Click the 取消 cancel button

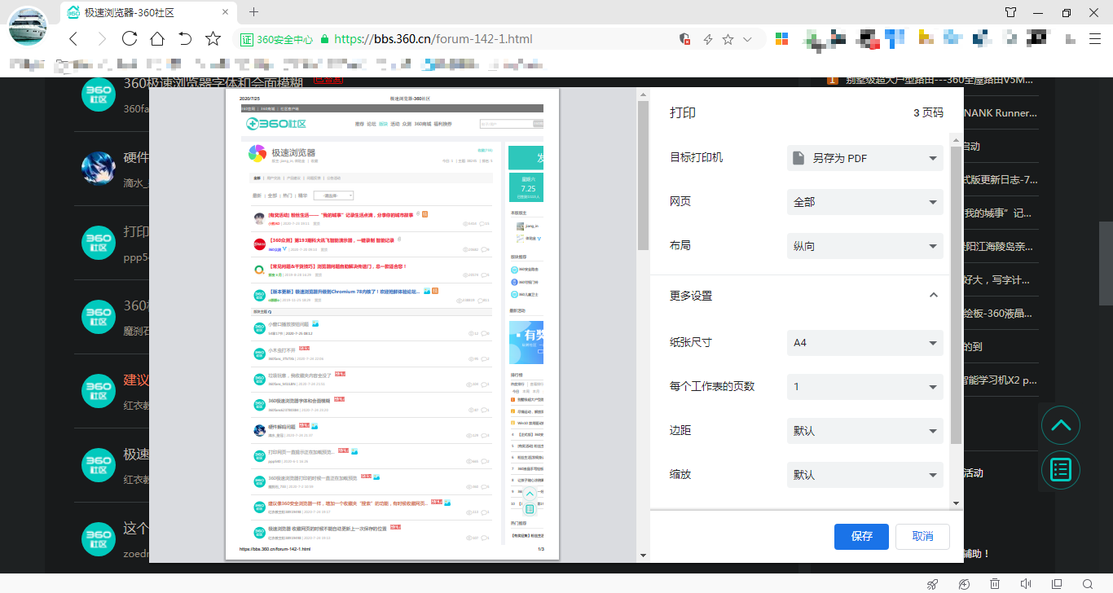(922, 536)
